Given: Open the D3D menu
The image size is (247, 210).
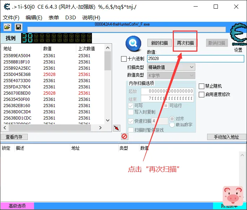Looking at the screenshot, I should (70, 17).
